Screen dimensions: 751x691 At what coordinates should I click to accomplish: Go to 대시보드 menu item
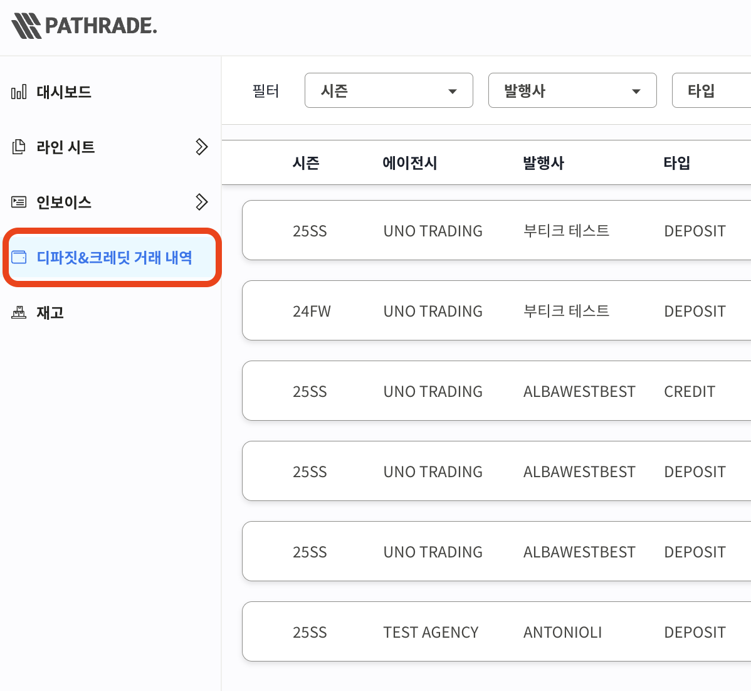[64, 92]
